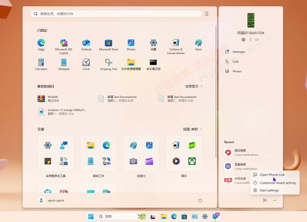Open Messages in phone panel
This screenshot has height=222, width=307.
coord(239,52)
